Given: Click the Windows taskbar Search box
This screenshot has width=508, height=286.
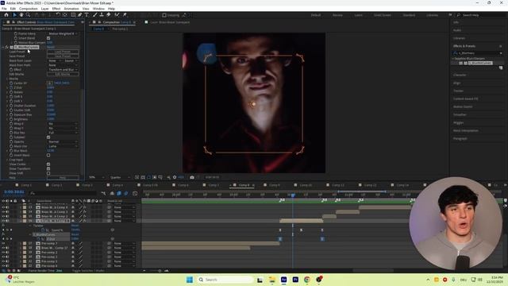Looking at the screenshot, I should point(225,280).
